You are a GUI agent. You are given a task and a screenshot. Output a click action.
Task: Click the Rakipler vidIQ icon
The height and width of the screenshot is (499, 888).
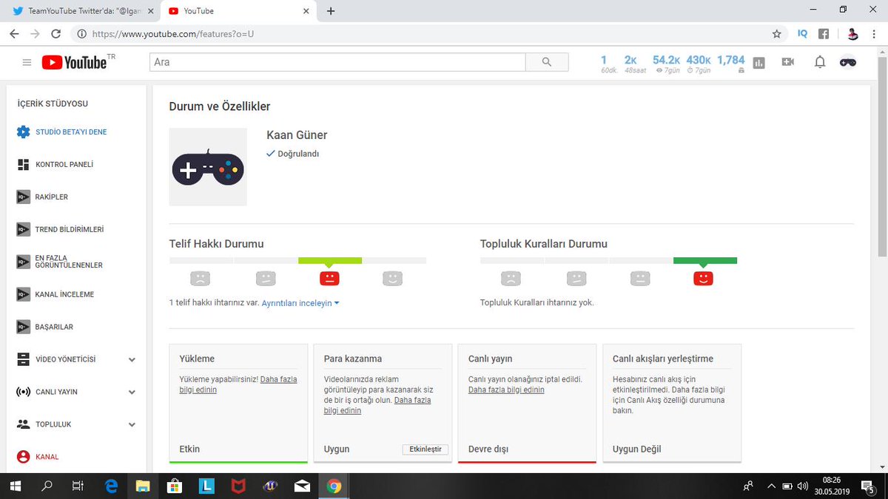click(x=22, y=197)
